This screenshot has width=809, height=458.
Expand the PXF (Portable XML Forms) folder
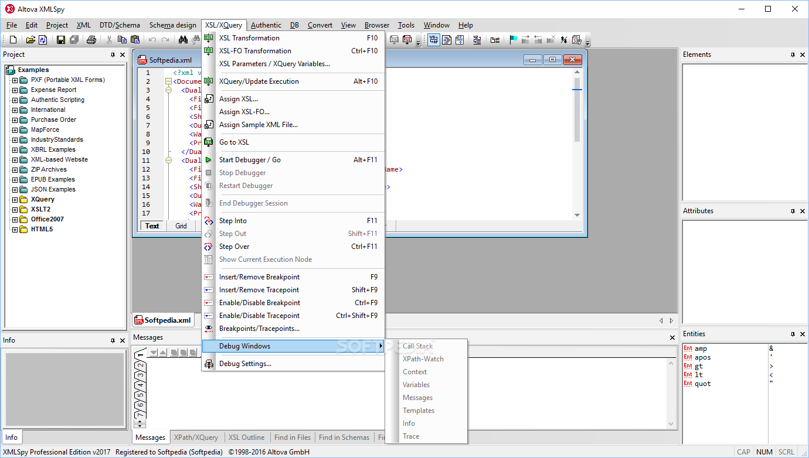[15, 80]
